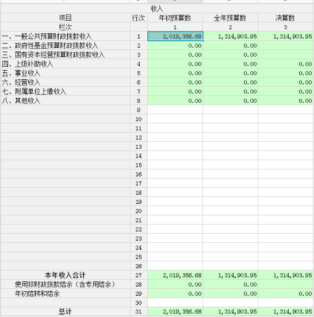
Task: Select the 年初预算数 column header
Action: [175, 18]
